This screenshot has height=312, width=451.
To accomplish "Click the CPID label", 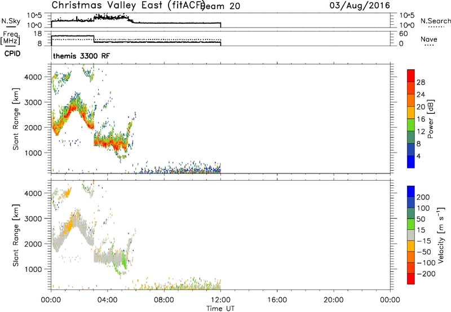I will (12, 54).
